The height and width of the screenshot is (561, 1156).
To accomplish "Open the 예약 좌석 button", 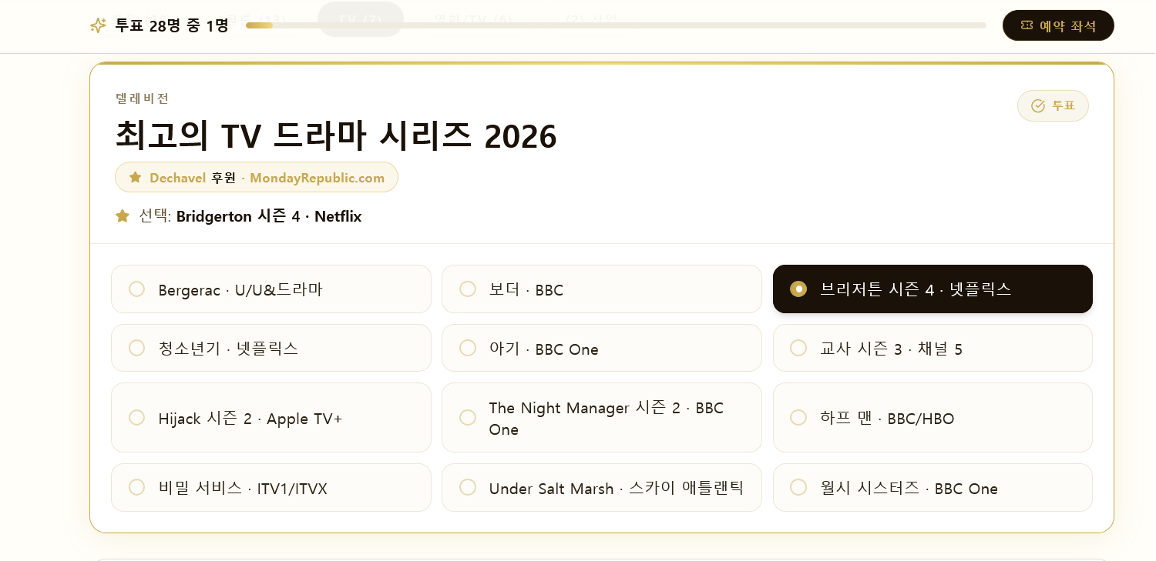I will tap(1058, 25).
